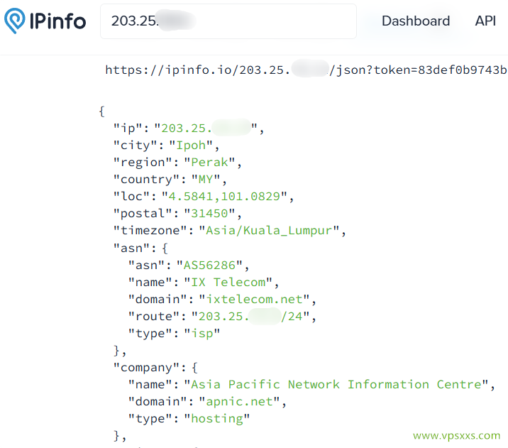This screenshot has height=448, width=508.
Task: Select the asn type value "isp"
Action: [x=201, y=333]
